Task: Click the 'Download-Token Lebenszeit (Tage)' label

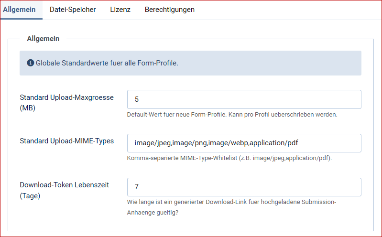Action: (65, 190)
